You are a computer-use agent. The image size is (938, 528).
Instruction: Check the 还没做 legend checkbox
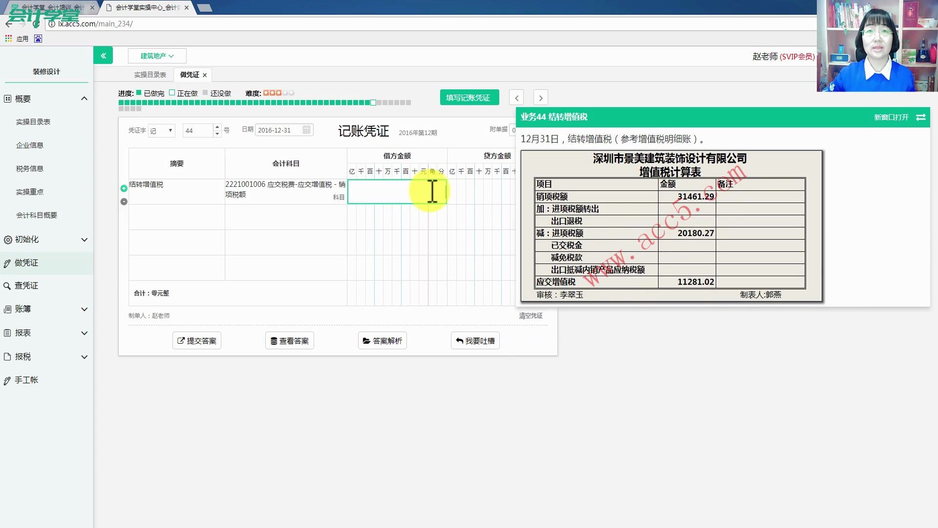point(205,92)
